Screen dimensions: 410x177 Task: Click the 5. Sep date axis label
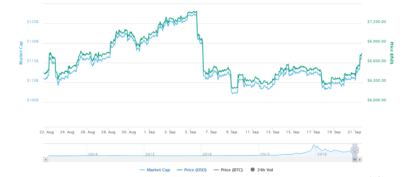coord(190,132)
